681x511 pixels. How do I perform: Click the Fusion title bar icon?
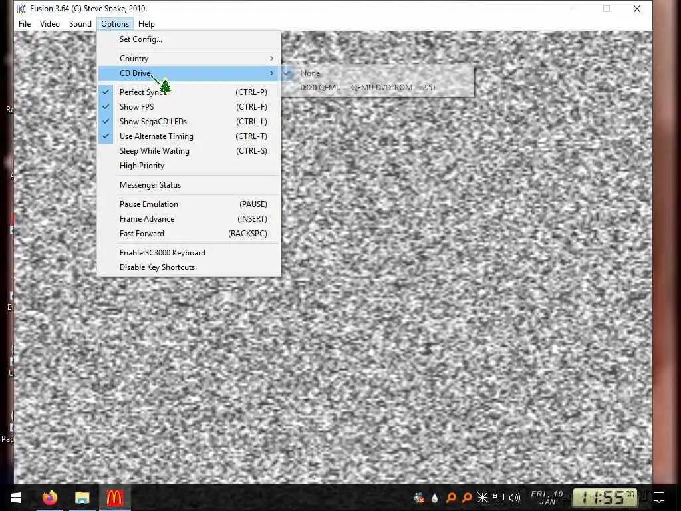tap(21, 9)
